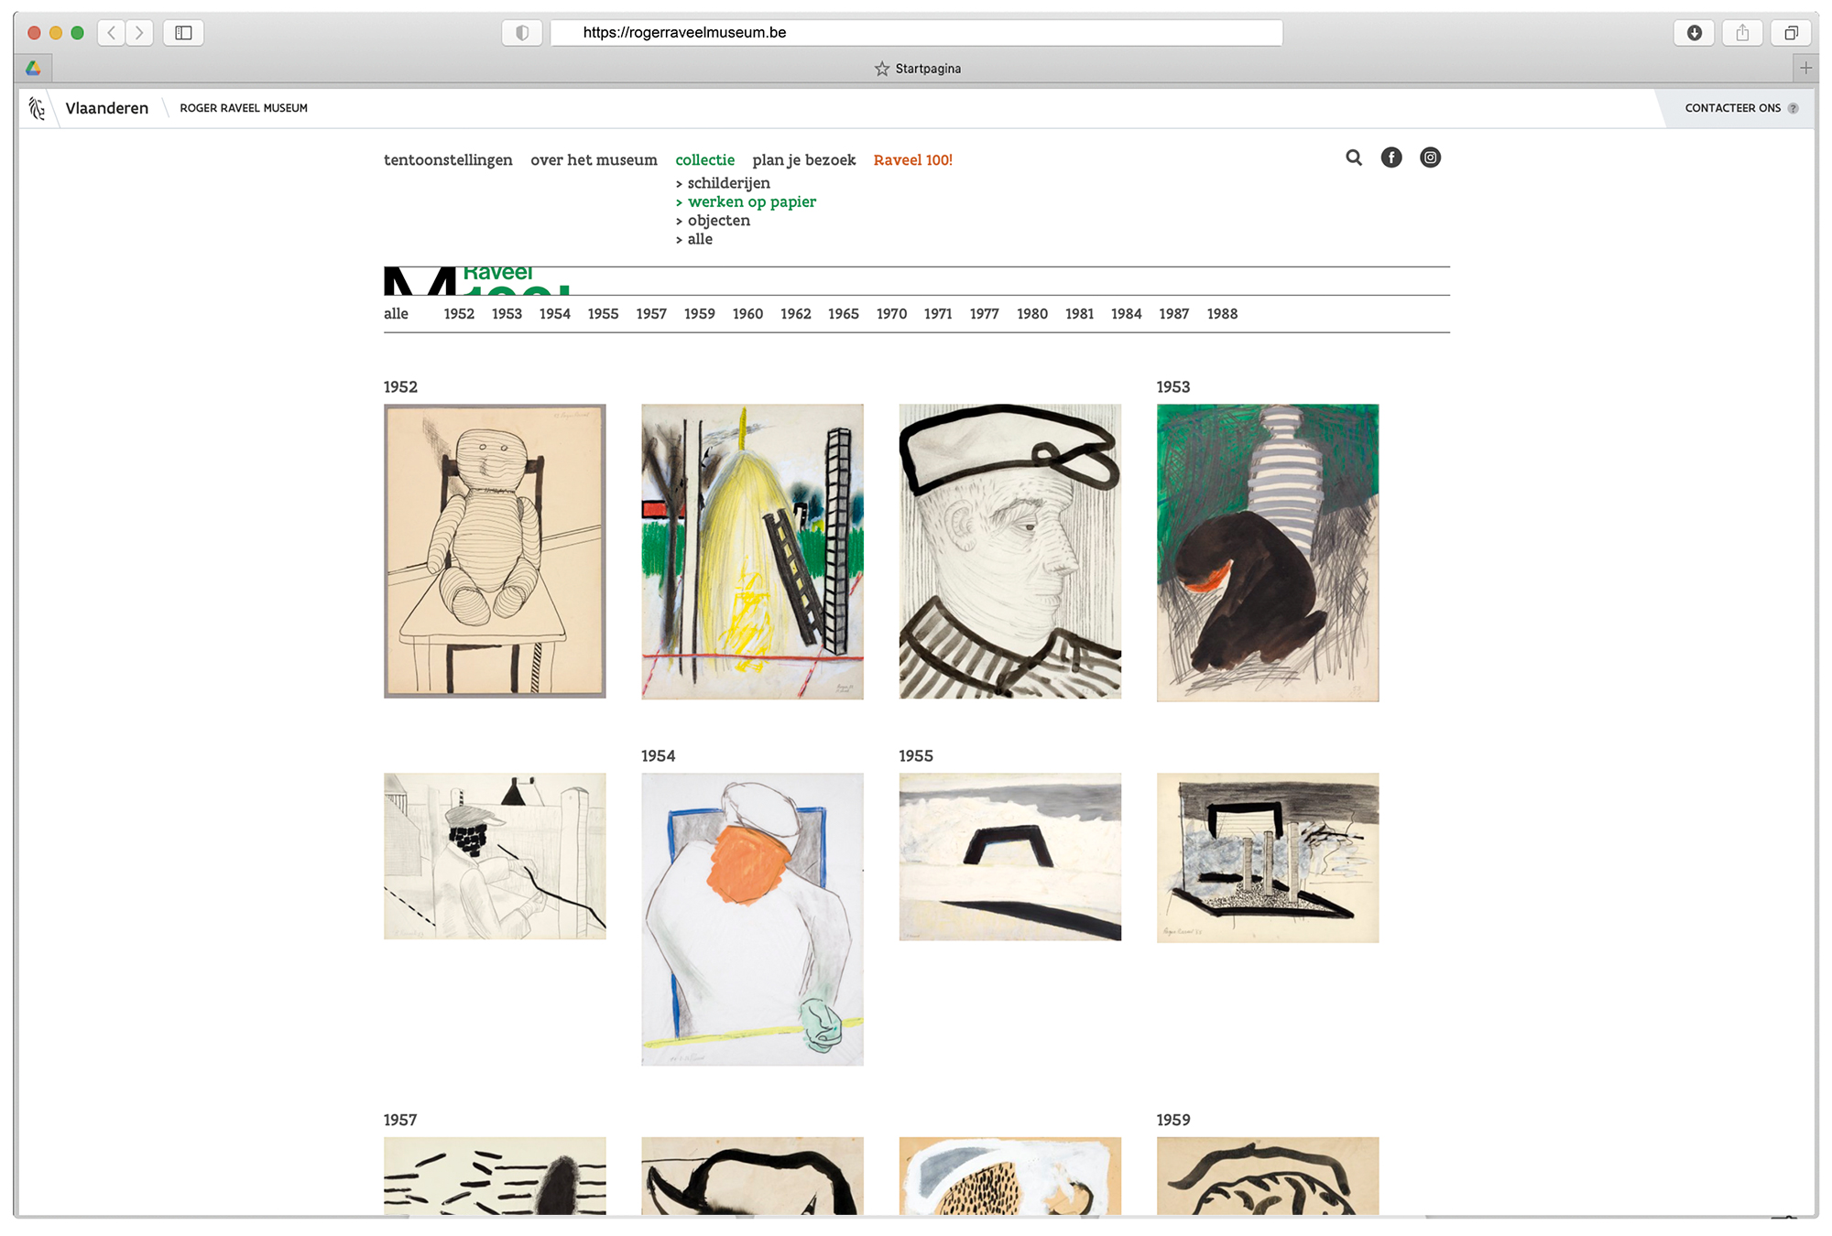Click the Safari forward arrow button
Image resolution: width=1832 pixels, height=1236 pixels.
(x=139, y=33)
